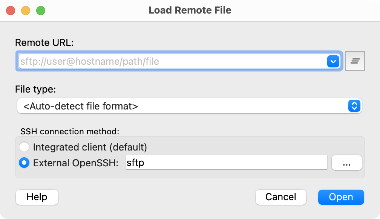380x219 pixels.
Task: Click the "Integrated client (default)" label text
Action: [x=90, y=147]
